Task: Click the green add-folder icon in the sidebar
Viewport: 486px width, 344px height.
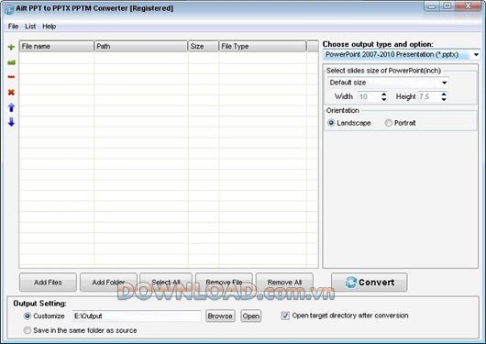Action: (11, 62)
